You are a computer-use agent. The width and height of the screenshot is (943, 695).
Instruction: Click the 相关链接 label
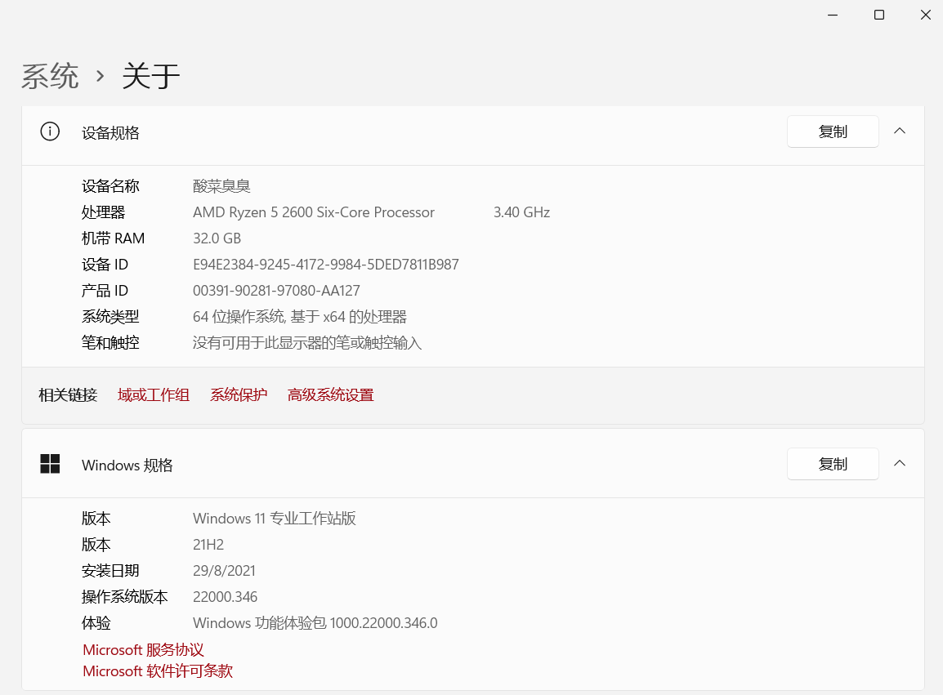[x=68, y=395]
